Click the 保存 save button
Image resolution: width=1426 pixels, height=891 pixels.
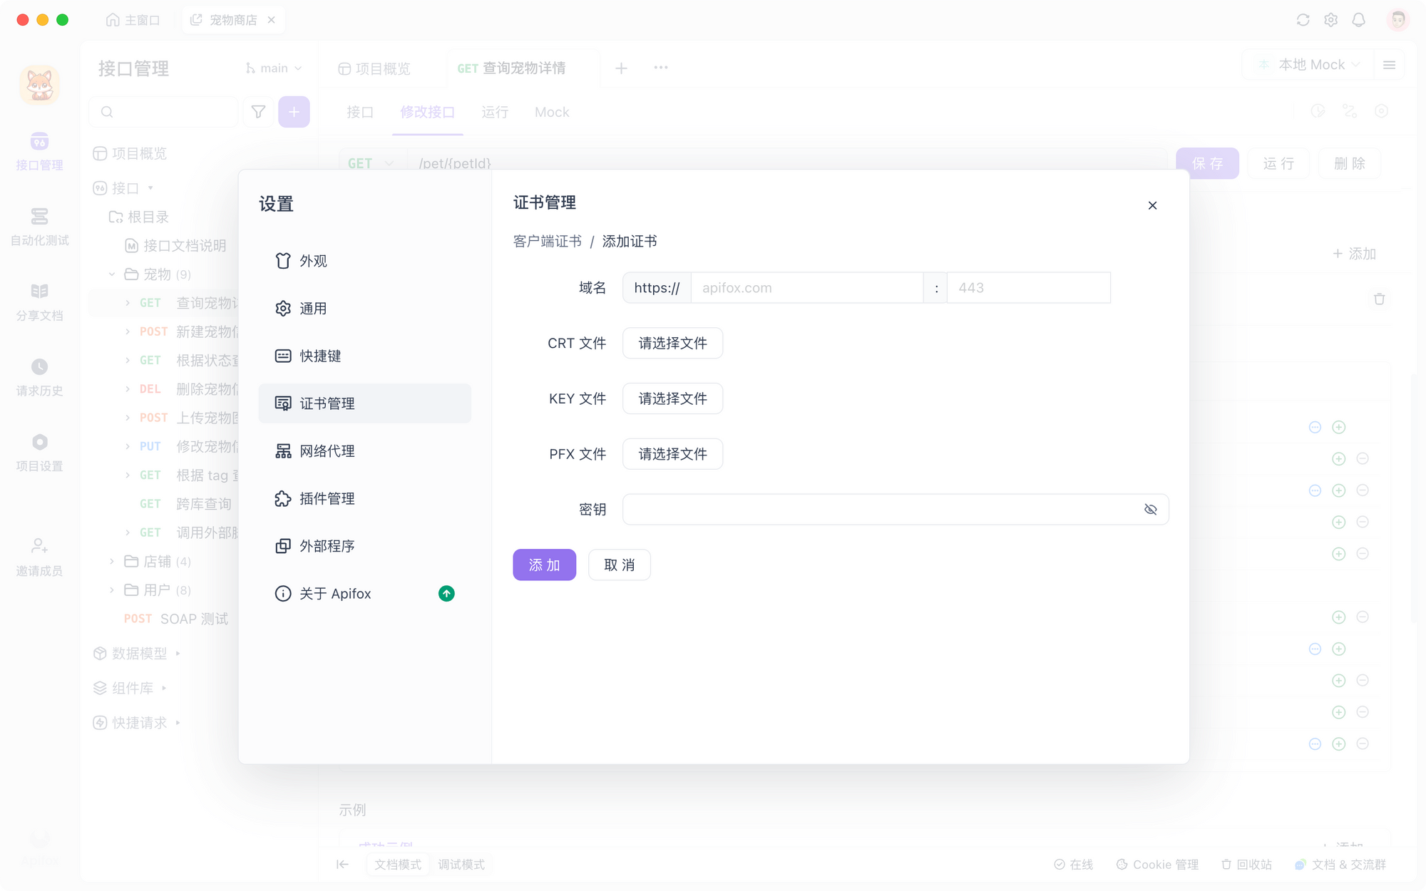[x=1207, y=164]
